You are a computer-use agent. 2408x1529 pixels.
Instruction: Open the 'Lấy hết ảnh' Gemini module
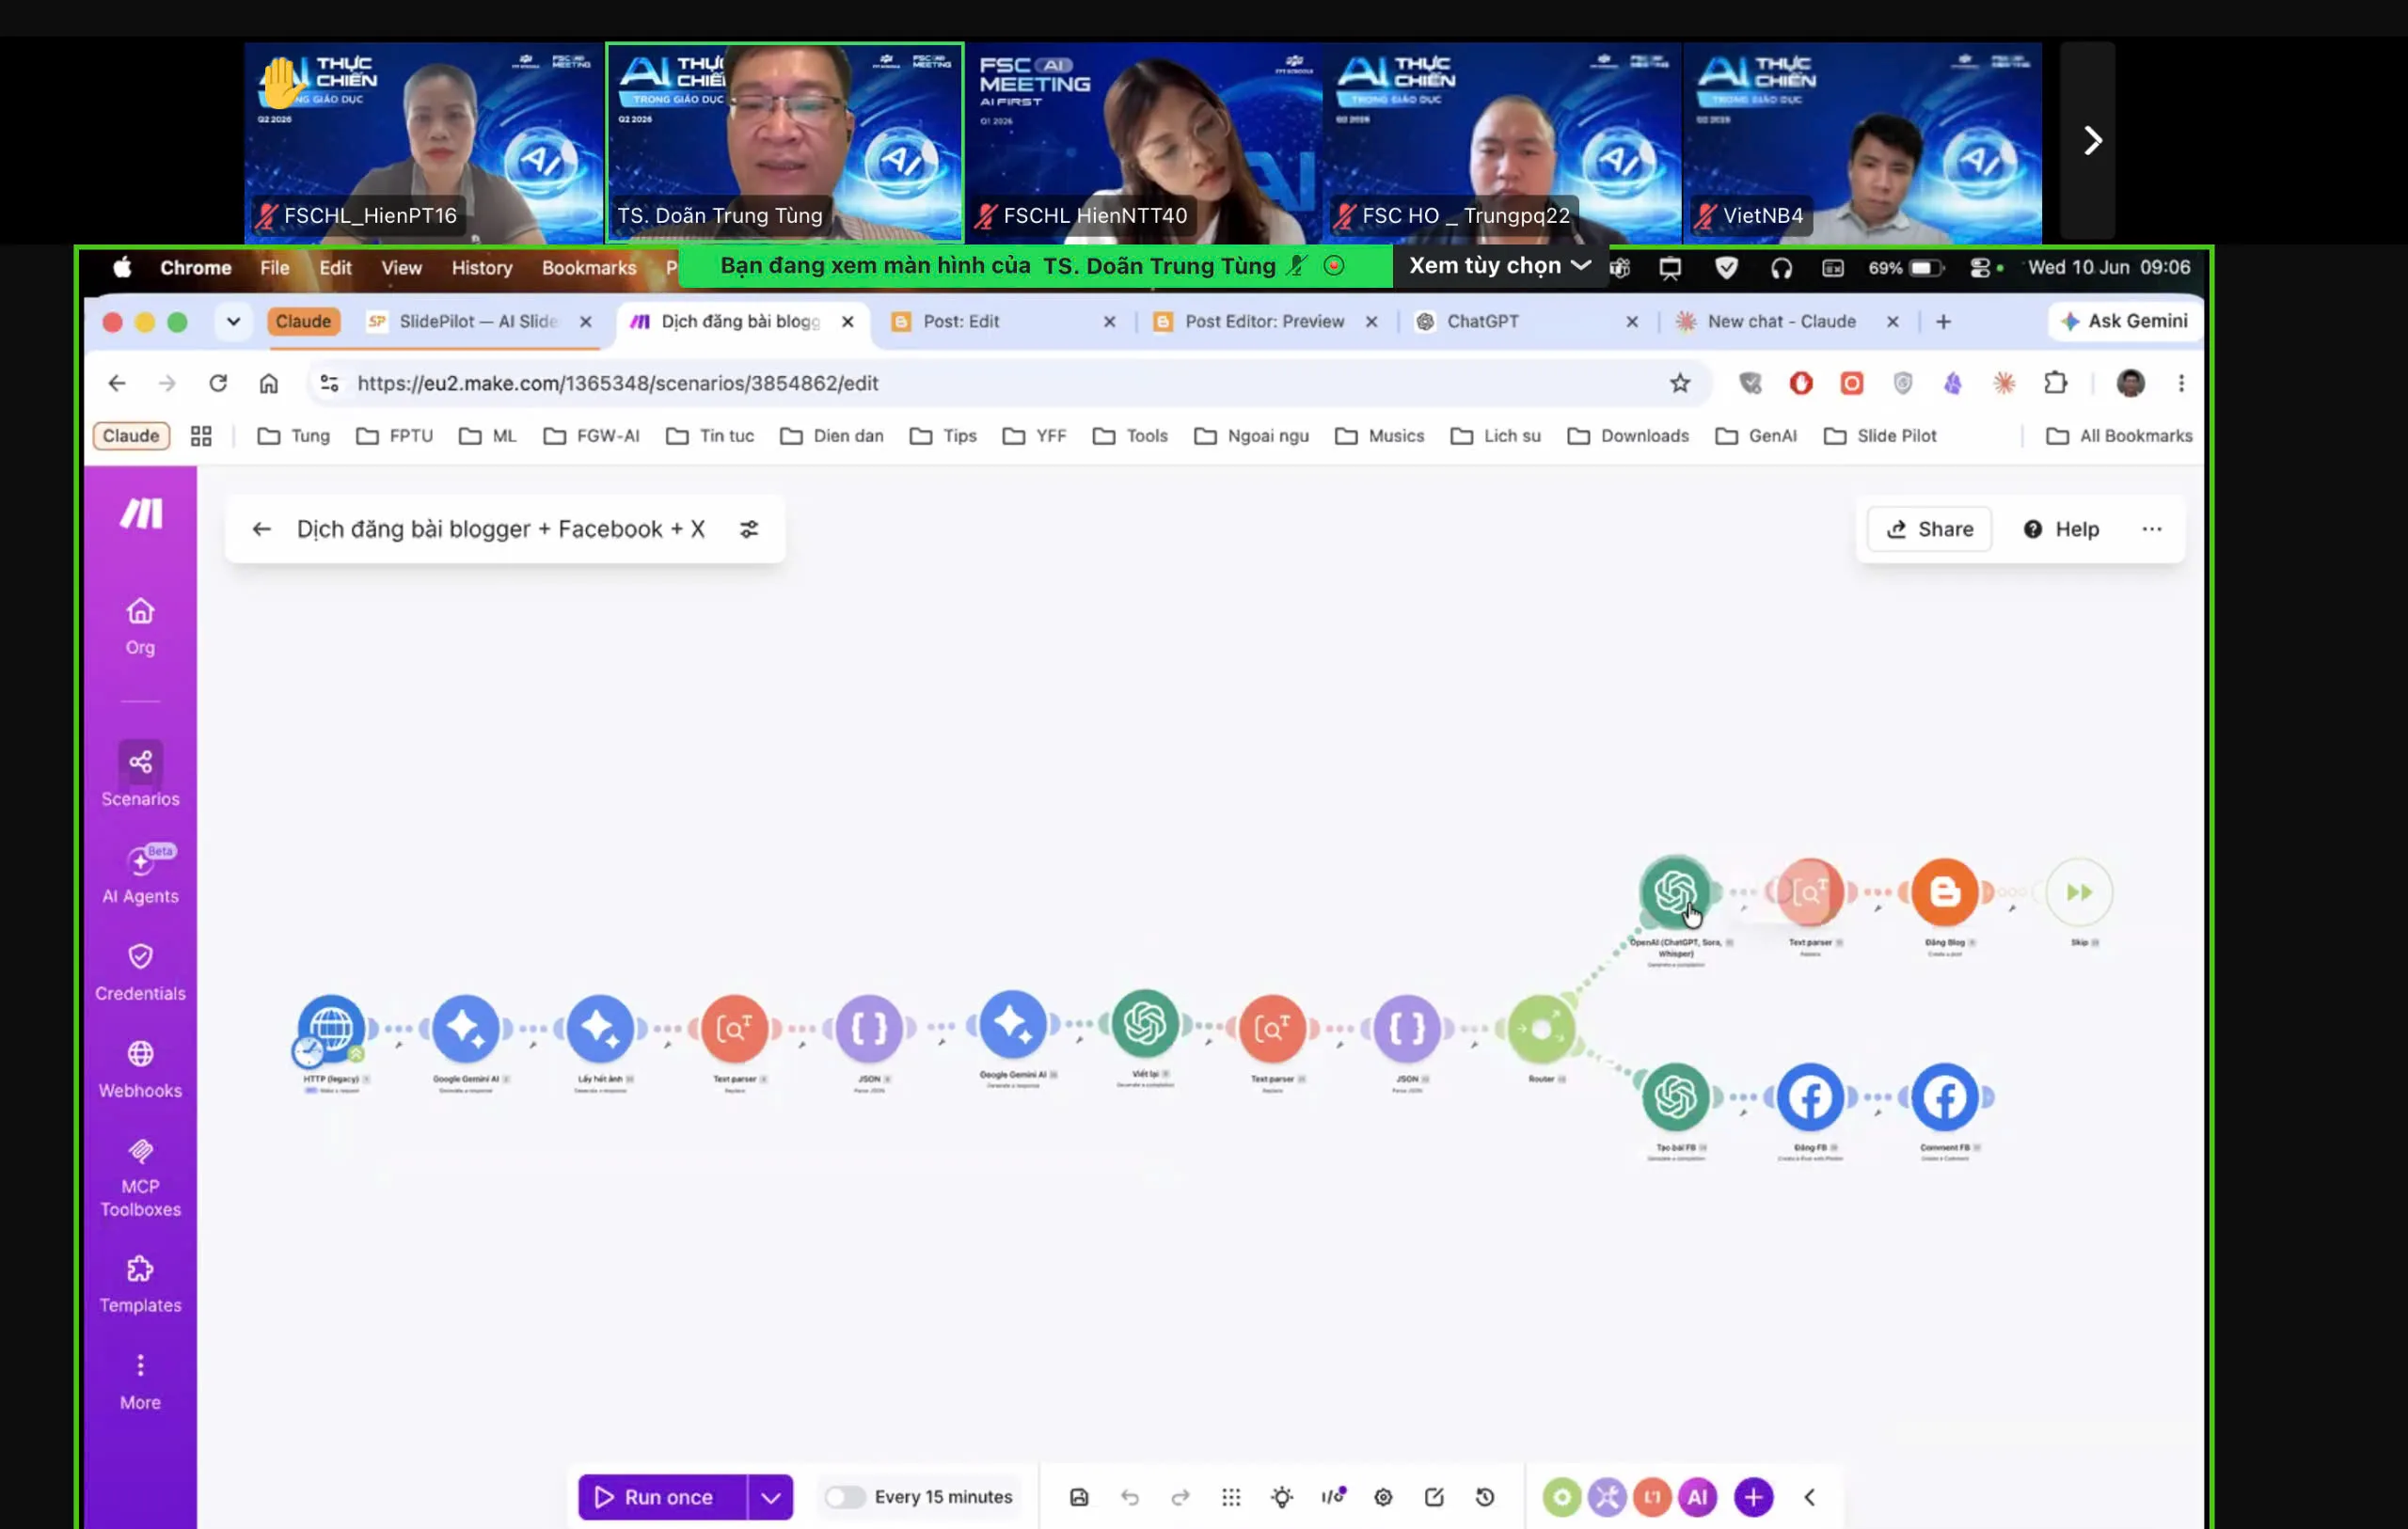[x=600, y=1028]
